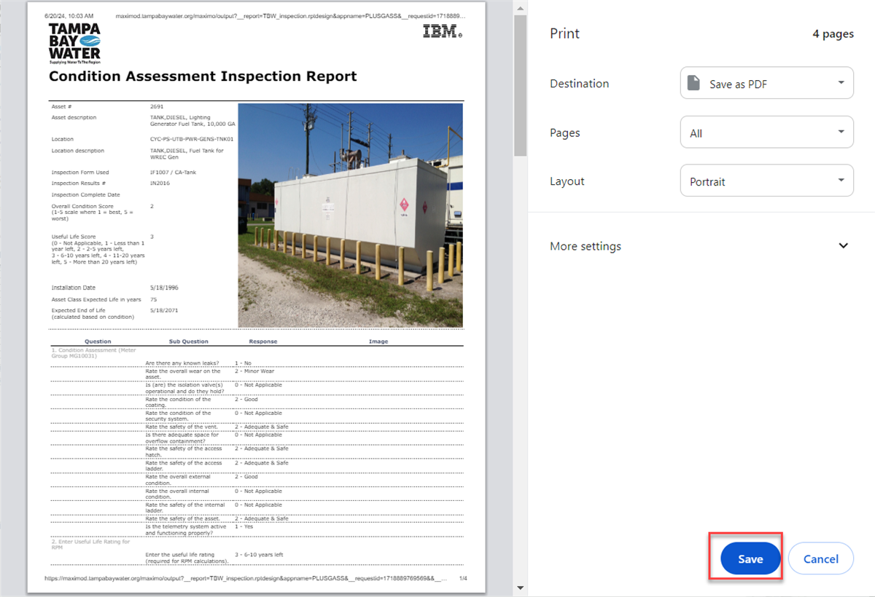Image resolution: width=875 pixels, height=597 pixels.
Task: Click the scrollbar down arrow
Action: (x=519, y=588)
